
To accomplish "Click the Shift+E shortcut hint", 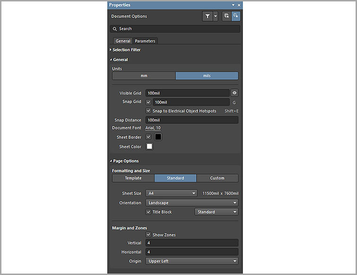I will (231, 111).
